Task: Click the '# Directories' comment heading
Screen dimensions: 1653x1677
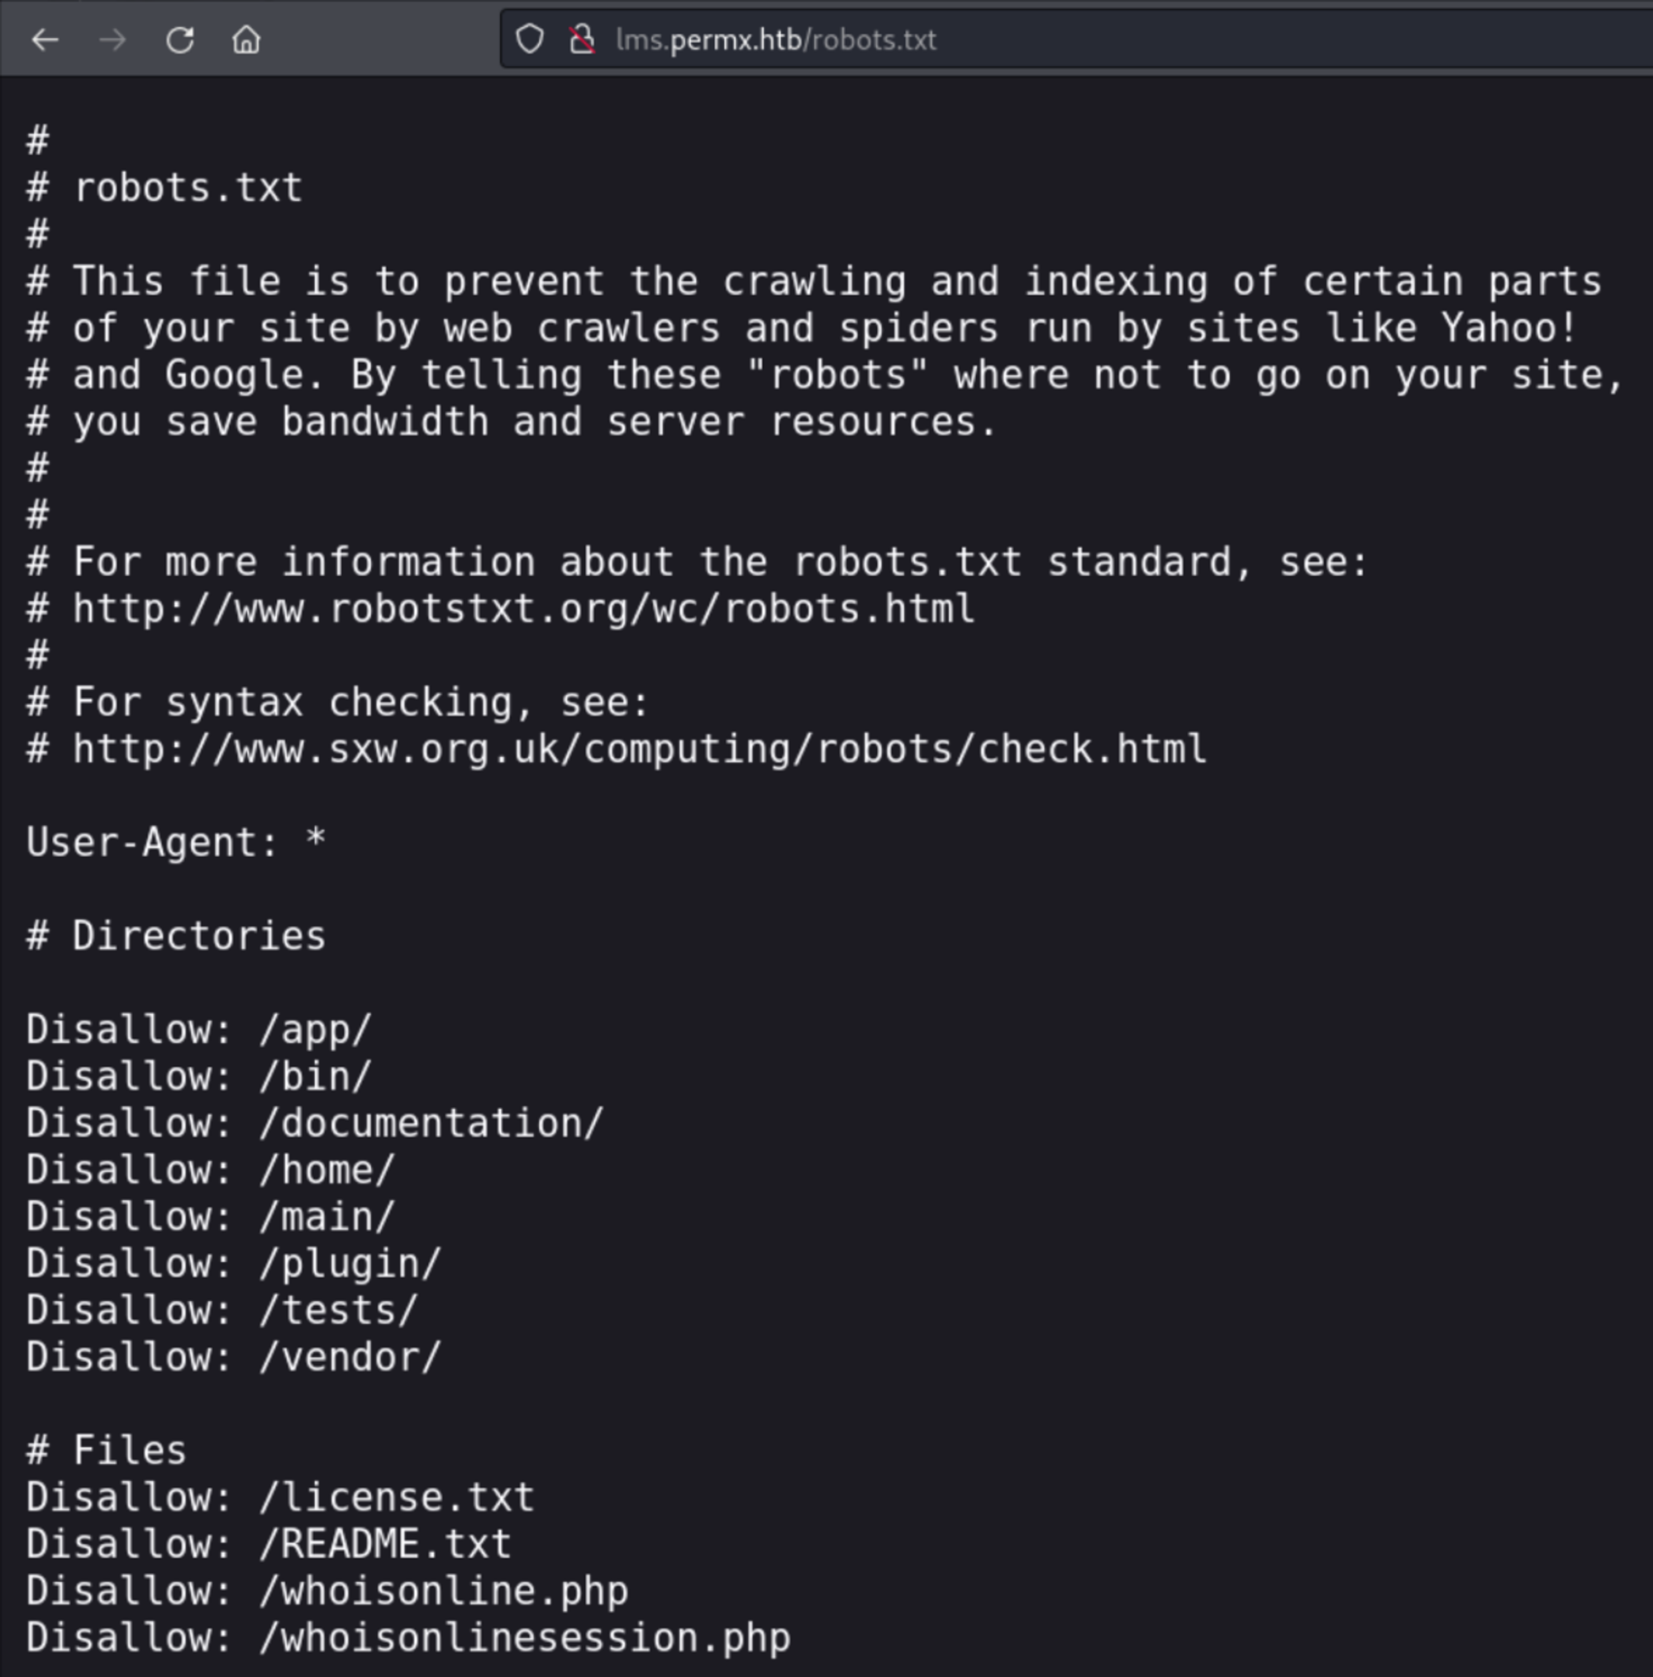Action: tap(176, 936)
